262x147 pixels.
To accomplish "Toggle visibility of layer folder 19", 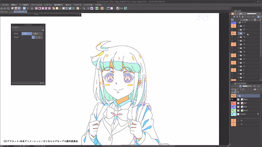I will point(232,33).
